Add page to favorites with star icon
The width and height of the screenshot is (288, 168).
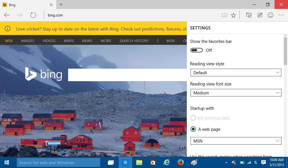point(234,15)
